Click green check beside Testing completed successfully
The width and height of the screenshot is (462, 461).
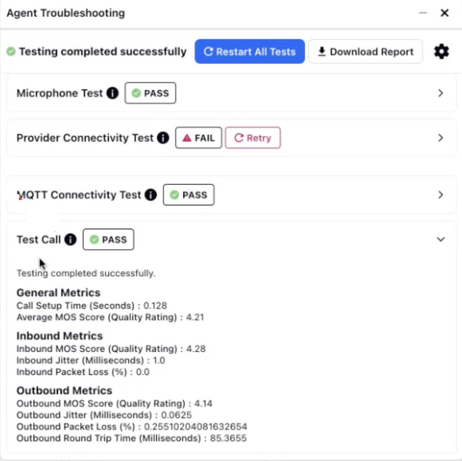tap(11, 52)
